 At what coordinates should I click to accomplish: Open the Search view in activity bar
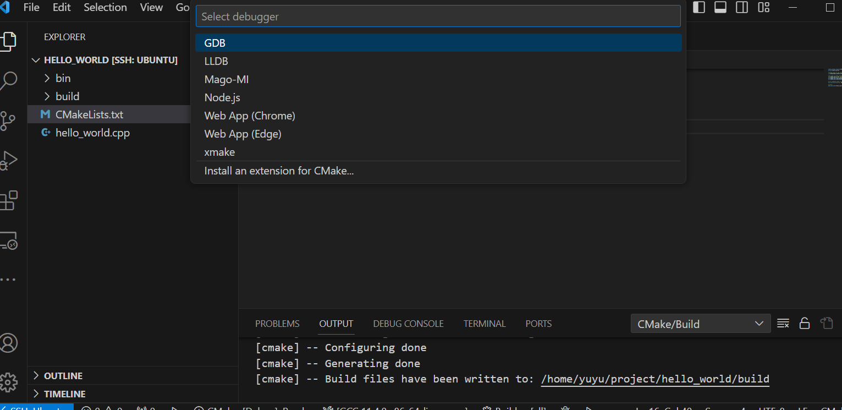point(8,81)
